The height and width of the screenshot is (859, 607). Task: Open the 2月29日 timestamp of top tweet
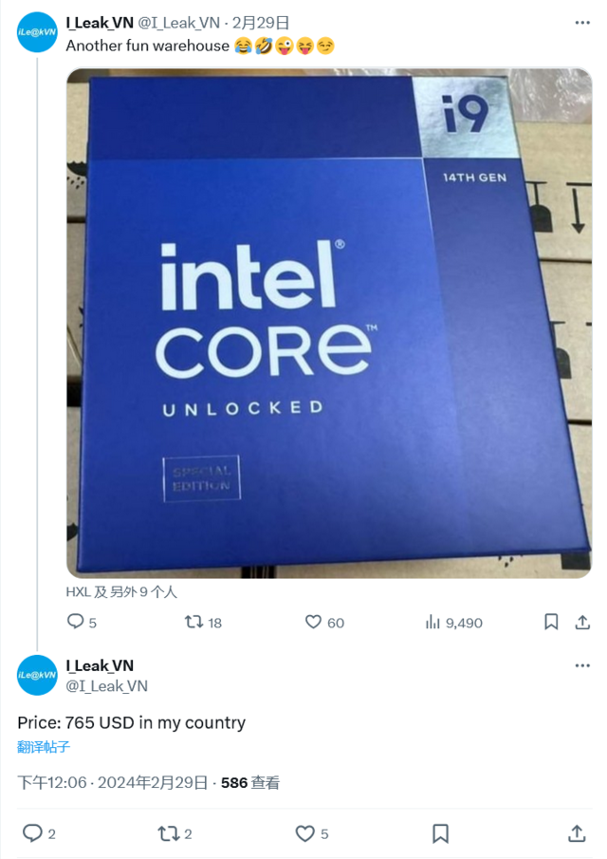point(261,23)
